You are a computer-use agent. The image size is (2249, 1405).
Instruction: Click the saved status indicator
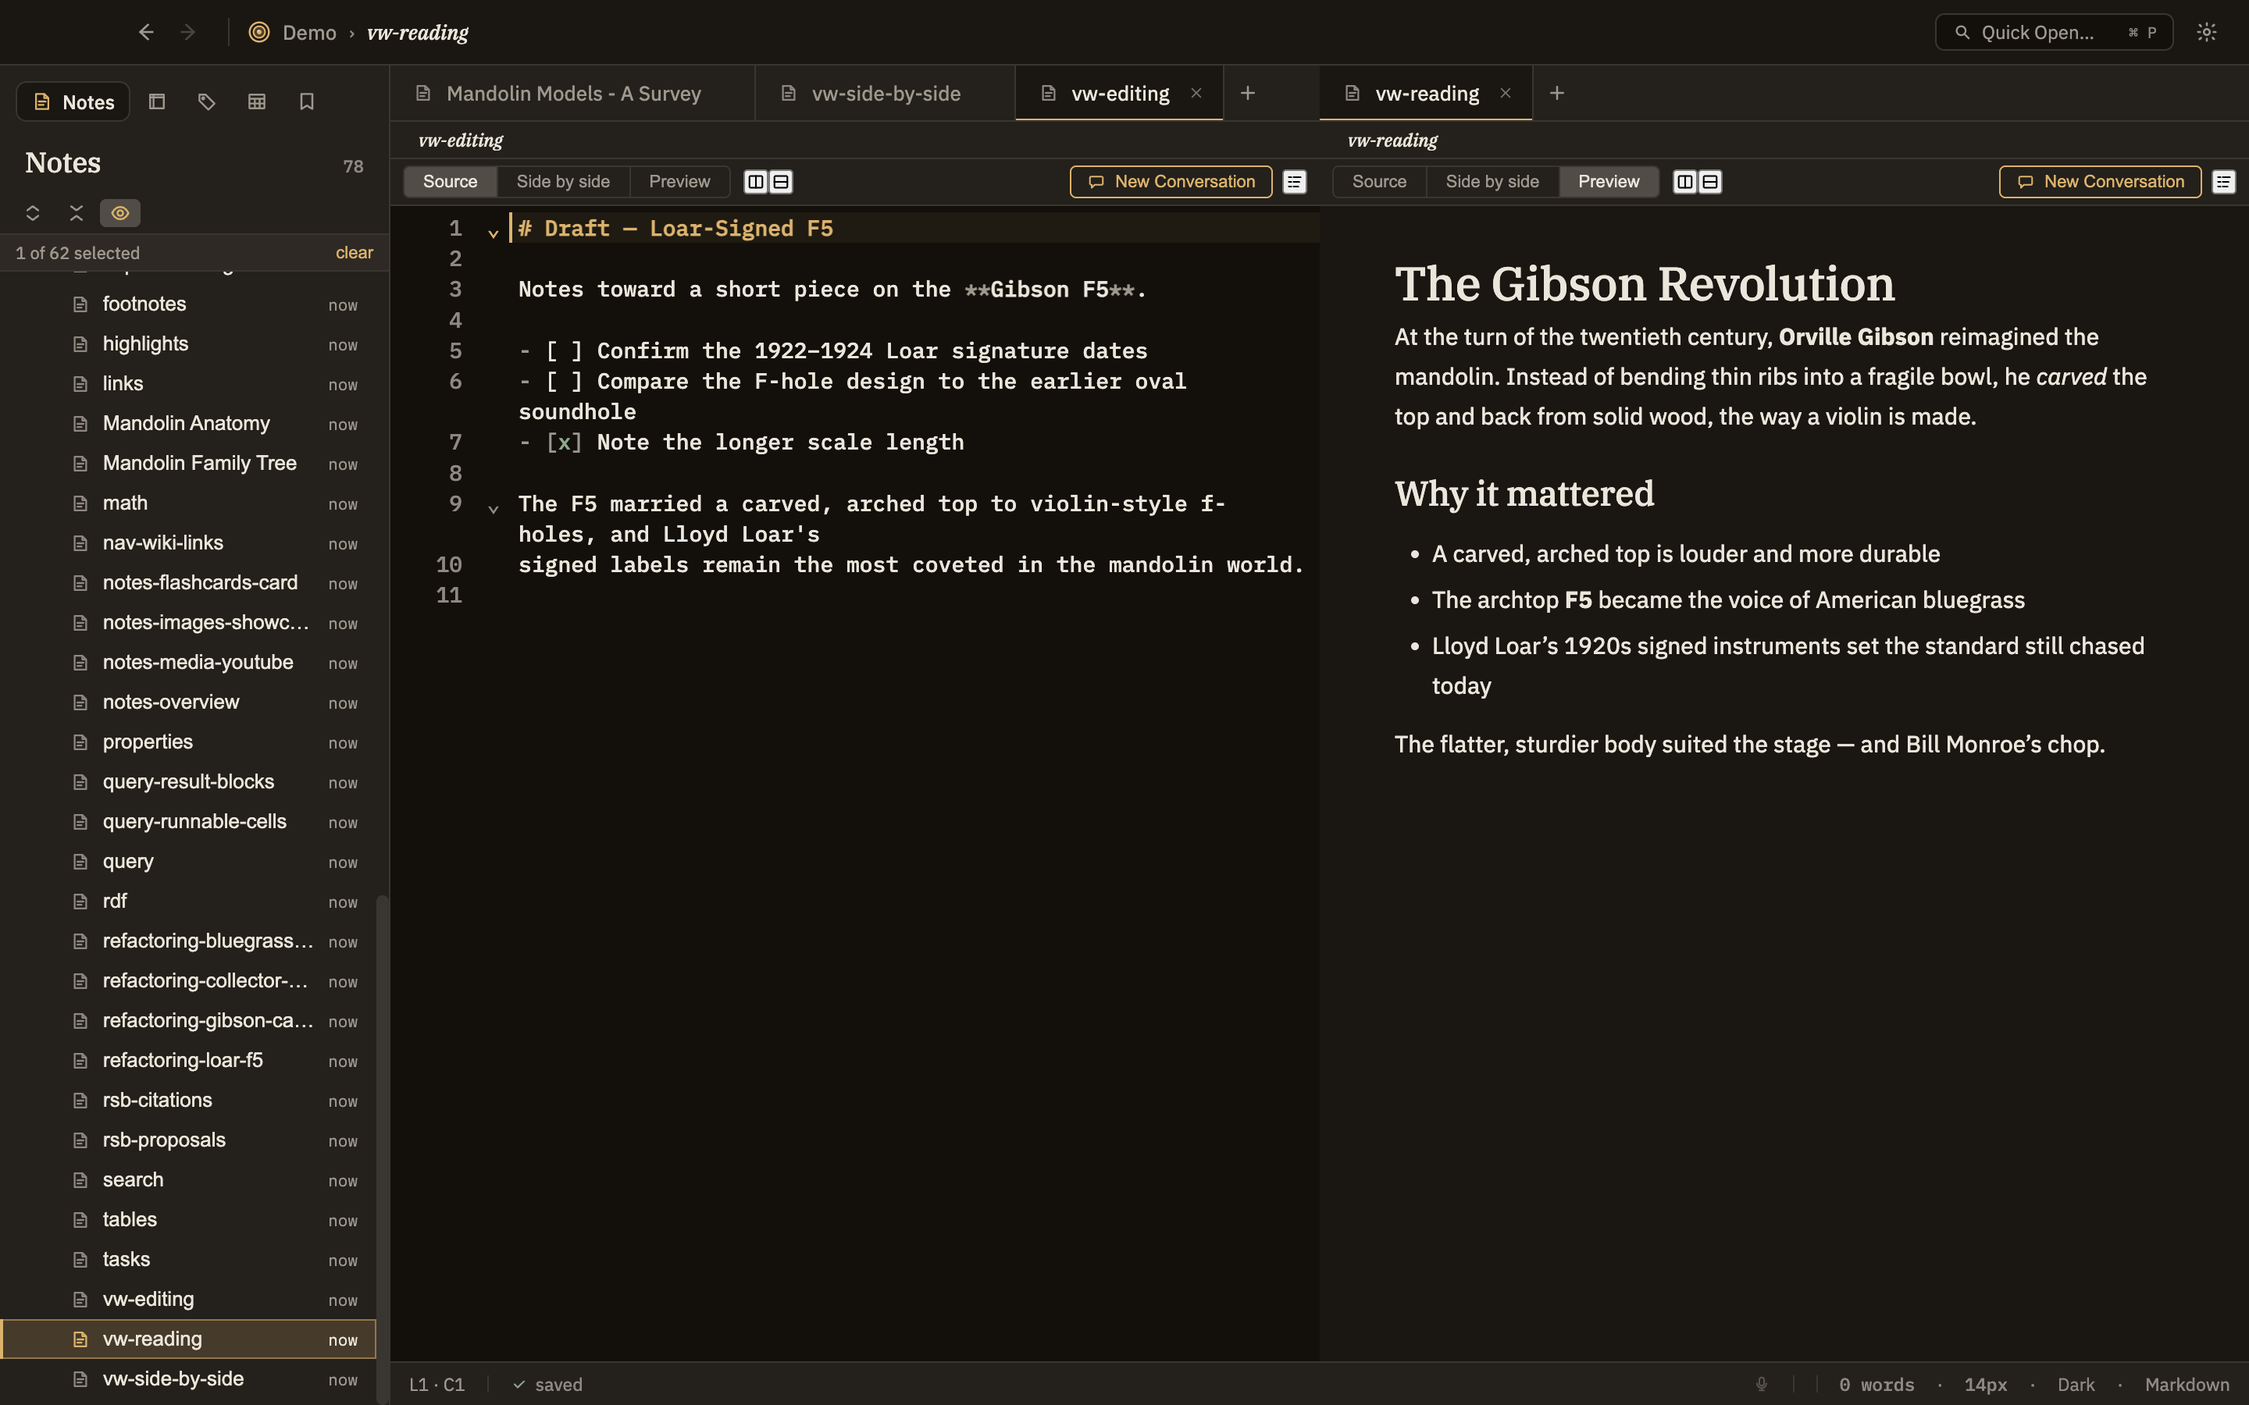pyautogui.click(x=548, y=1385)
